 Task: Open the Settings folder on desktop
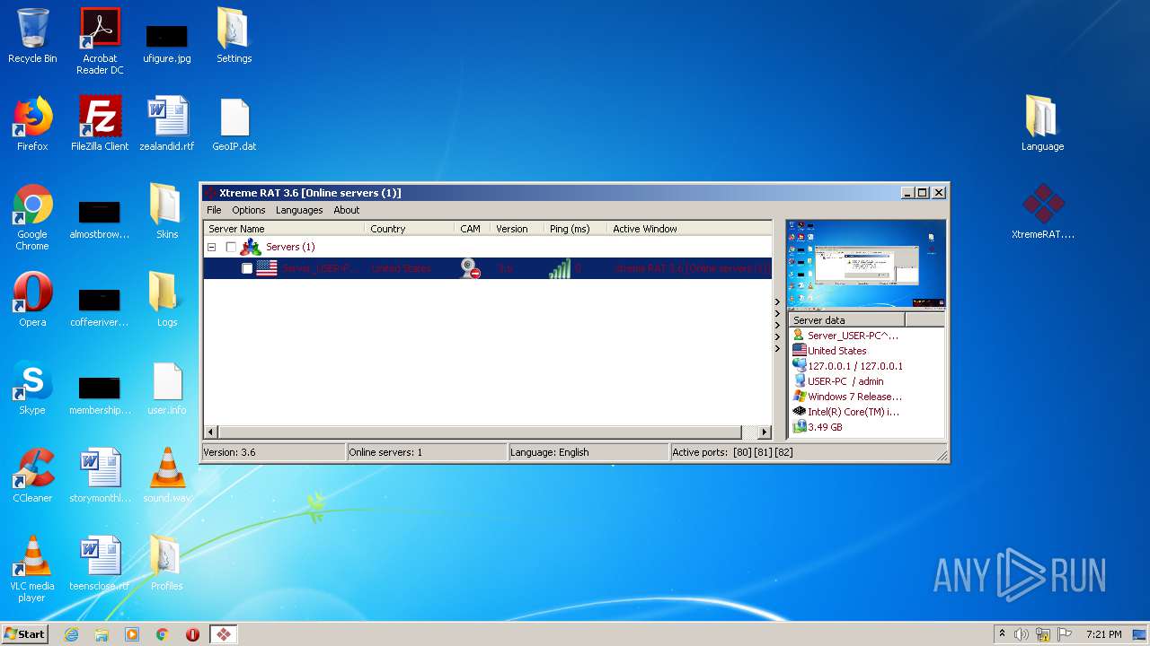pos(234,36)
